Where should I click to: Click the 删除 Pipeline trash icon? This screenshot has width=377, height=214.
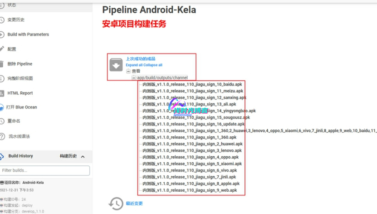tap(2, 64)
